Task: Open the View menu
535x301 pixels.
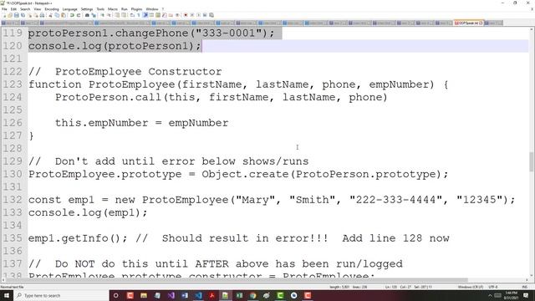Action: 38,9
